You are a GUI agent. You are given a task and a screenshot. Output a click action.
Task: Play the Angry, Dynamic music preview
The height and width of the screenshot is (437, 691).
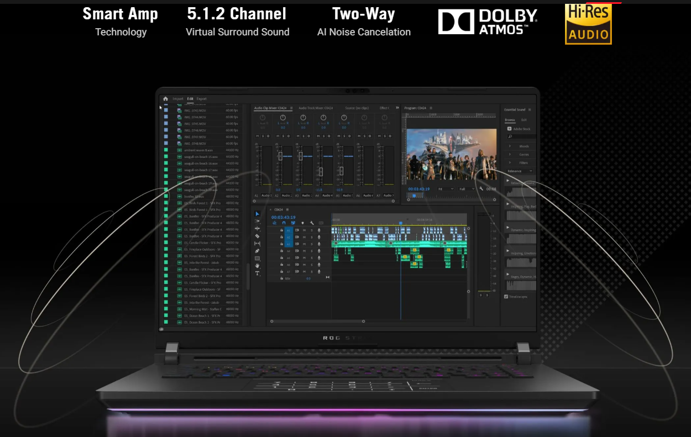pos(507,273)
